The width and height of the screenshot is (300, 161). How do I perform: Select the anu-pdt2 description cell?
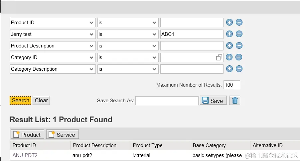pos(100,155)
